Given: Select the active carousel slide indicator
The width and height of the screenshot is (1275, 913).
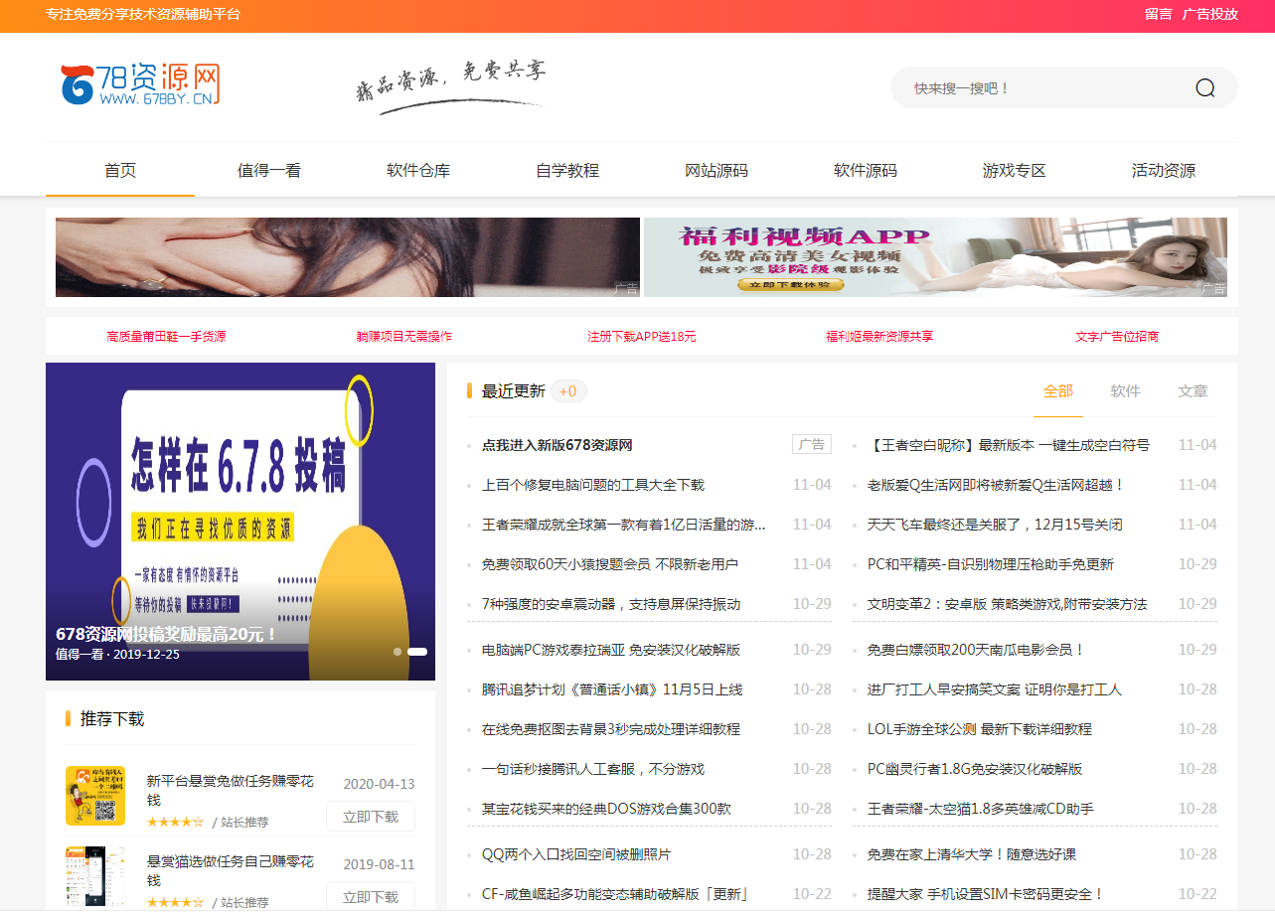Looking at the screenshot, I should point(417,652).
